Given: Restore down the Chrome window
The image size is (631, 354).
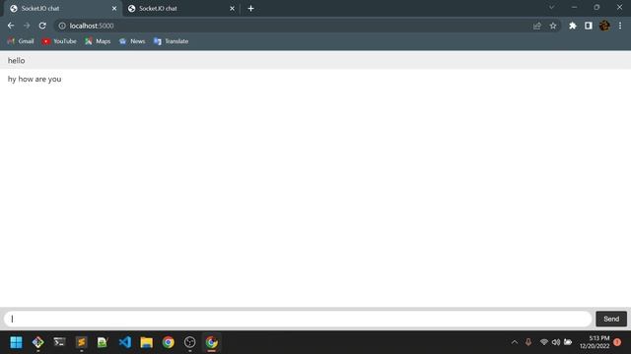Looking at the screenshot, I should coord(596,7).
